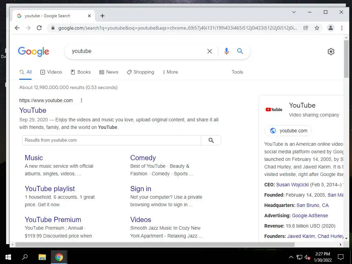Open the notification center icon
The height and width of the screenshot is (264, 352).
pyautogui.click(x=341, y=257)
